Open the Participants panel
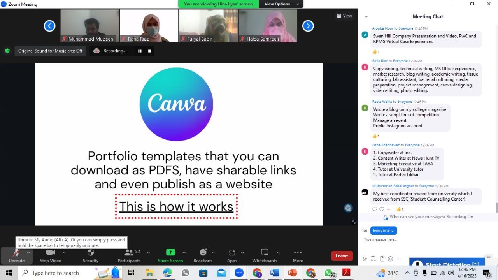This screenshot has width=498, height=280. point(129,255)
